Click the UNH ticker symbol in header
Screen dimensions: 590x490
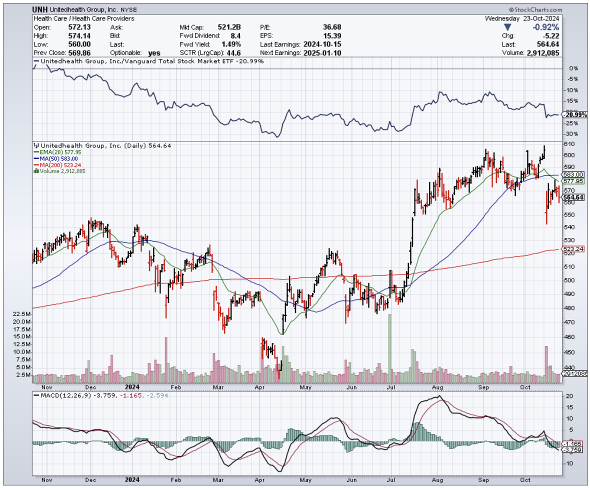[40, 9]
